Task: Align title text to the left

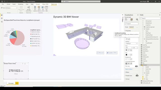Action: pos(126,63)
